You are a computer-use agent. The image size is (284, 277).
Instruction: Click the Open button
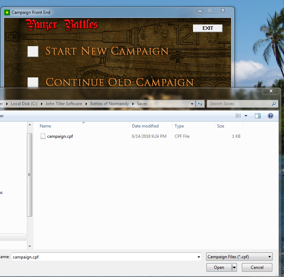219,267
